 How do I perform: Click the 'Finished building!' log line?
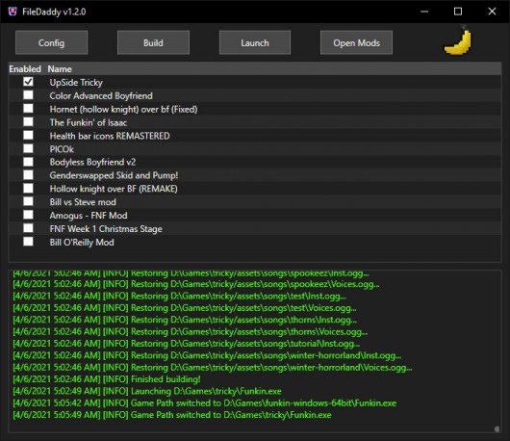107,379
